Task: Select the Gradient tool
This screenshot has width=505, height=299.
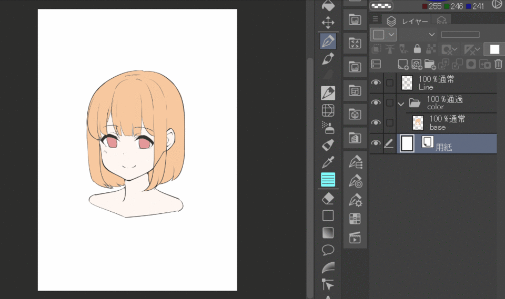Action: [x=328, y=233]
